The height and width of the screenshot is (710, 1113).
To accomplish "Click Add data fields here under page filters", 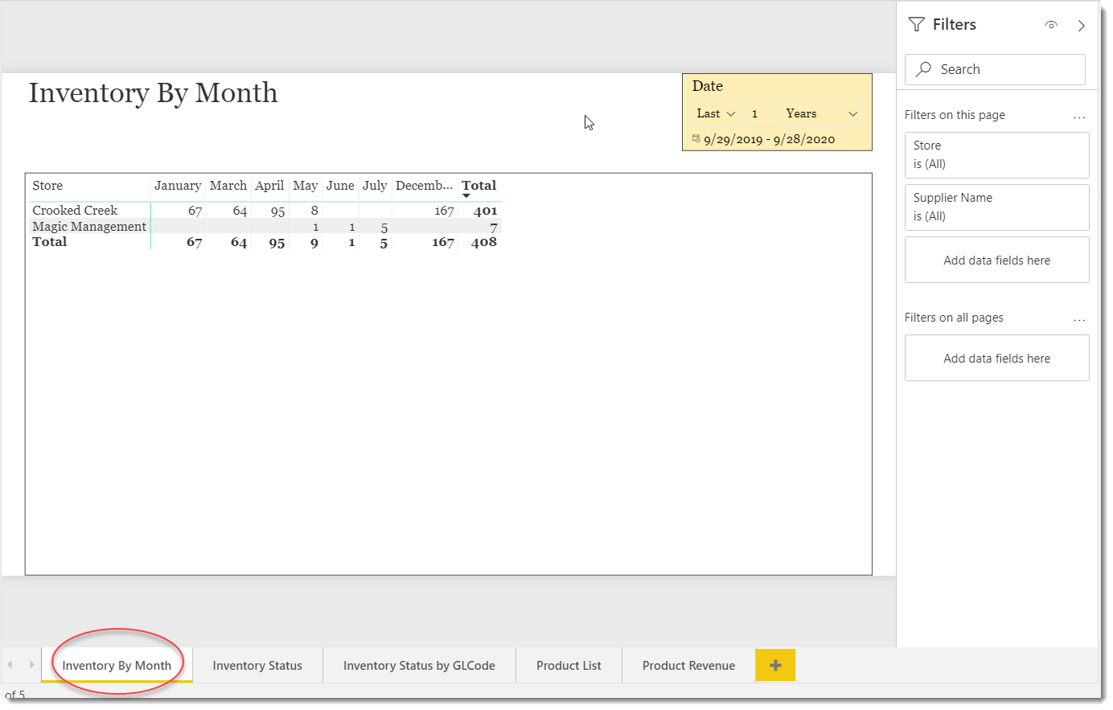I will (996, 260).
